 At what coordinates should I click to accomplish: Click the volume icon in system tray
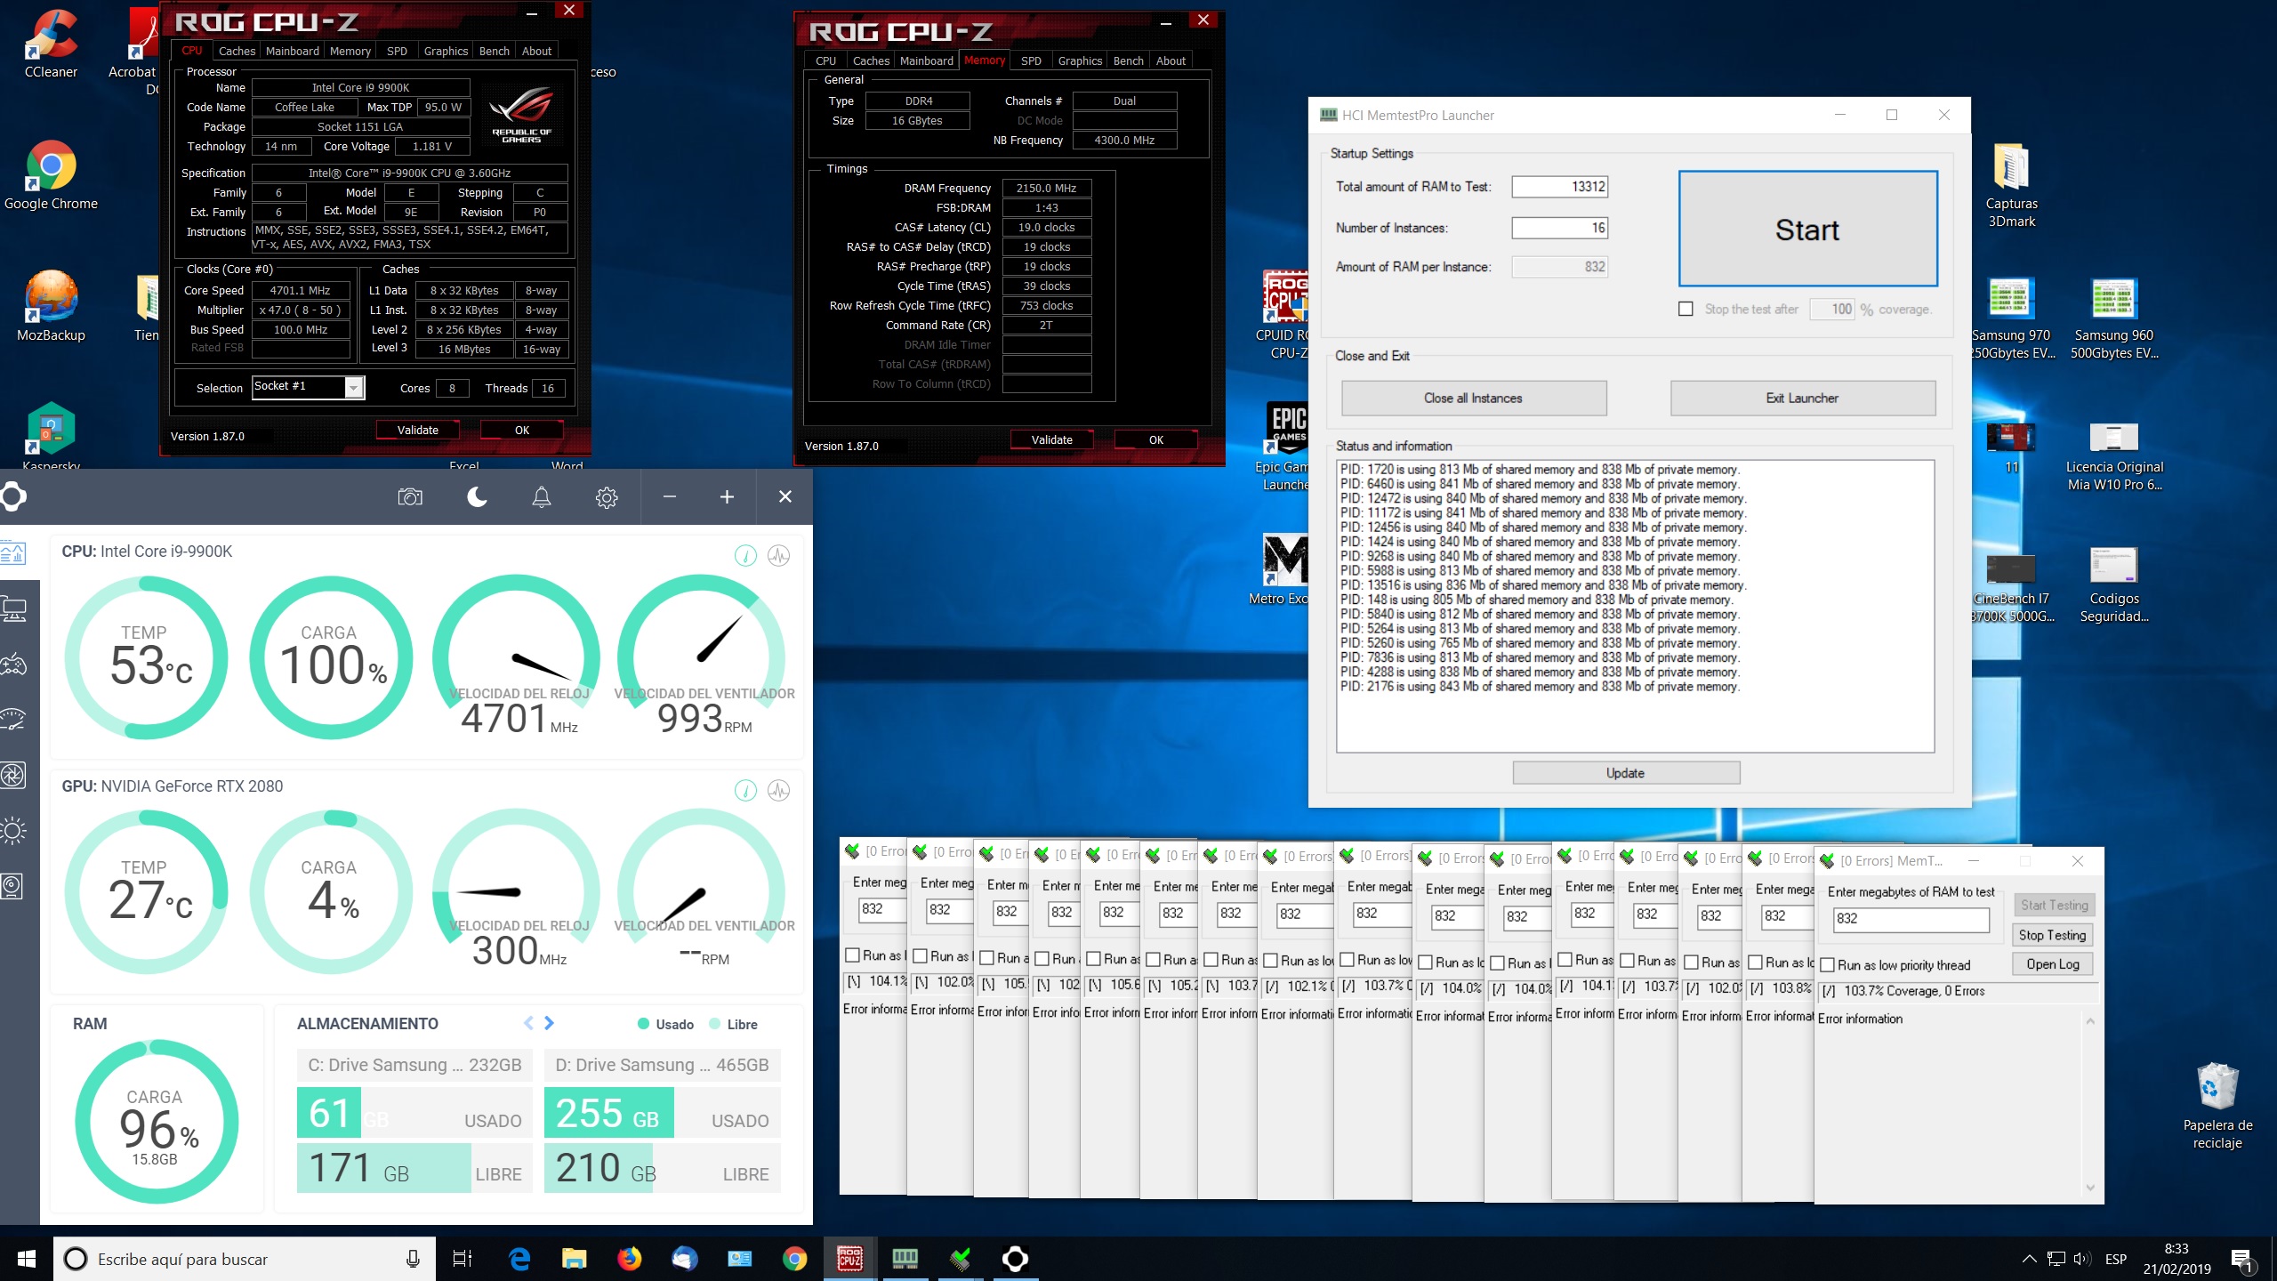pos(2081,1259)
